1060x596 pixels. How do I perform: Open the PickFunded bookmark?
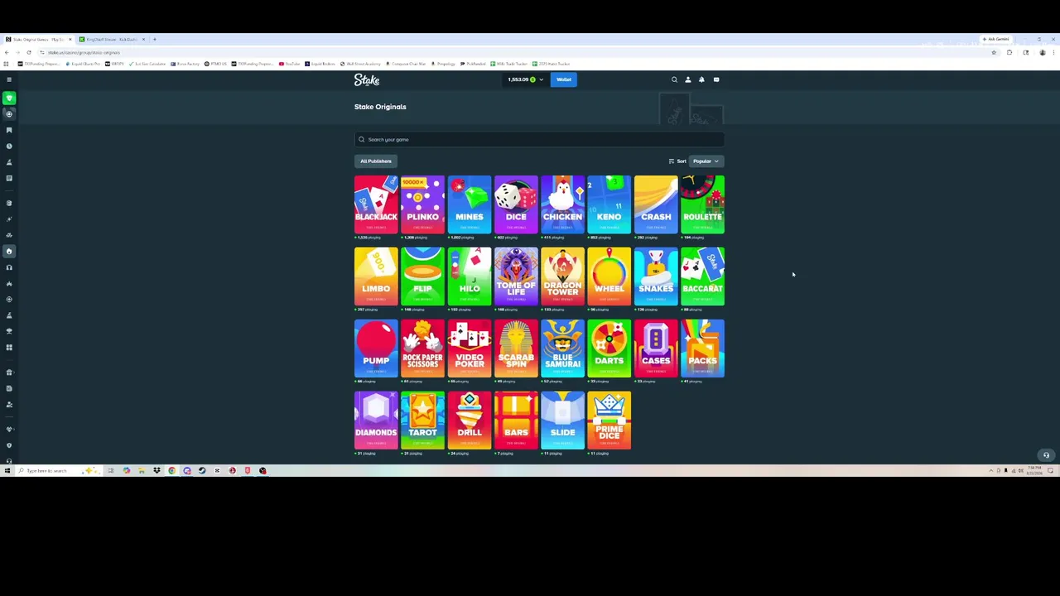(x=473, y=64)
